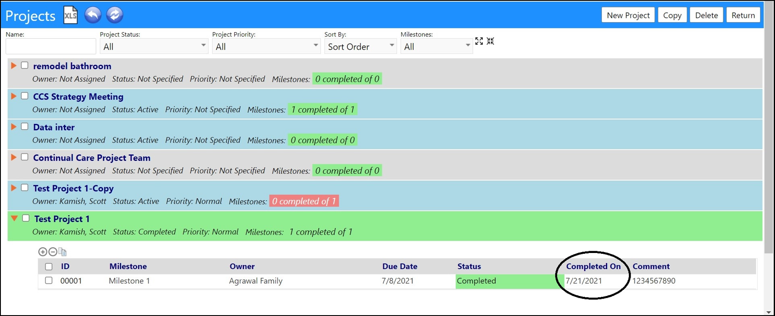Screen dimensions: 775x316
Task: Click the 7/21/2021 completed date cell
Action: [x=584, y=281]
